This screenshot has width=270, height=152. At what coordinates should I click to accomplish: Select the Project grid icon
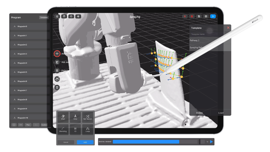pos(57,71)
